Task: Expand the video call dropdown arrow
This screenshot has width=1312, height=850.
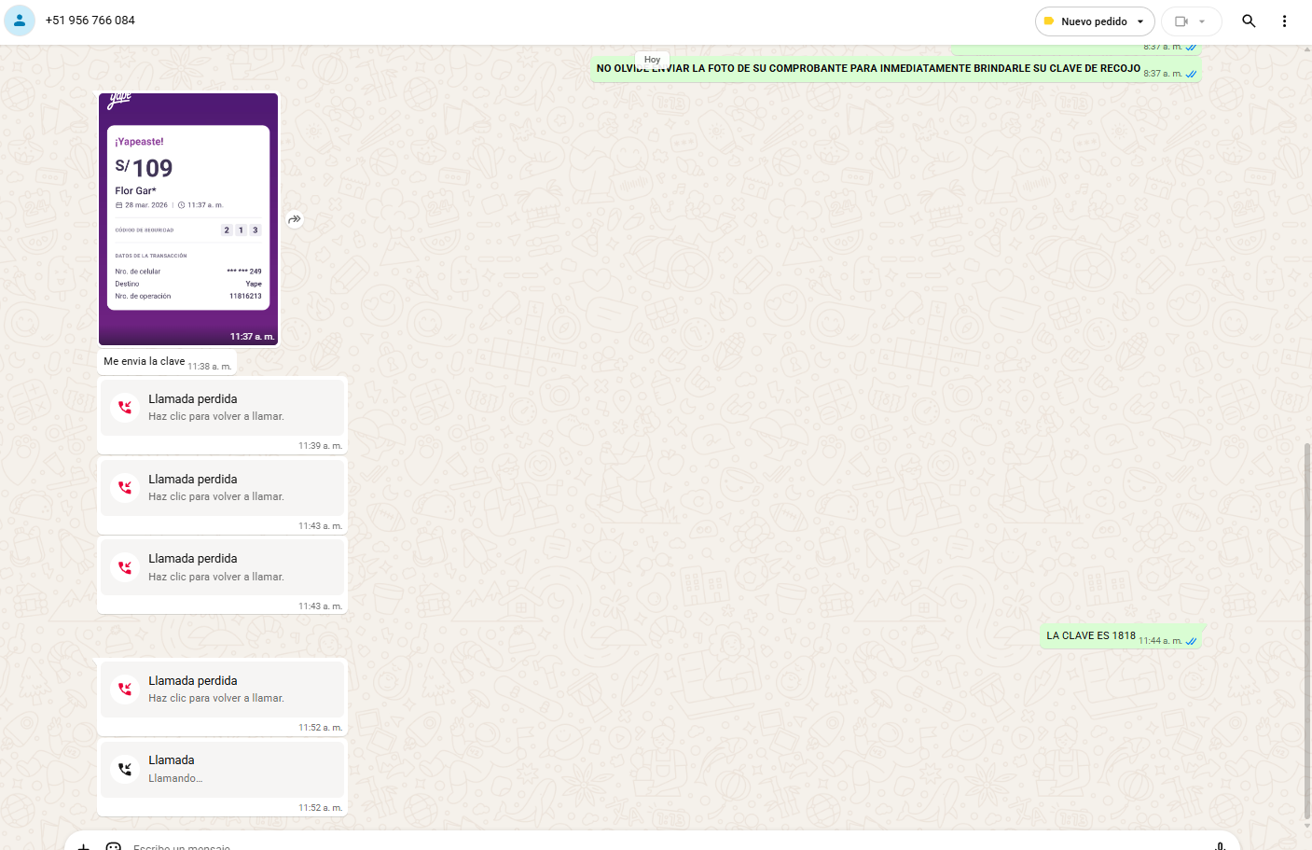Action: click(x=1202, y=21)
